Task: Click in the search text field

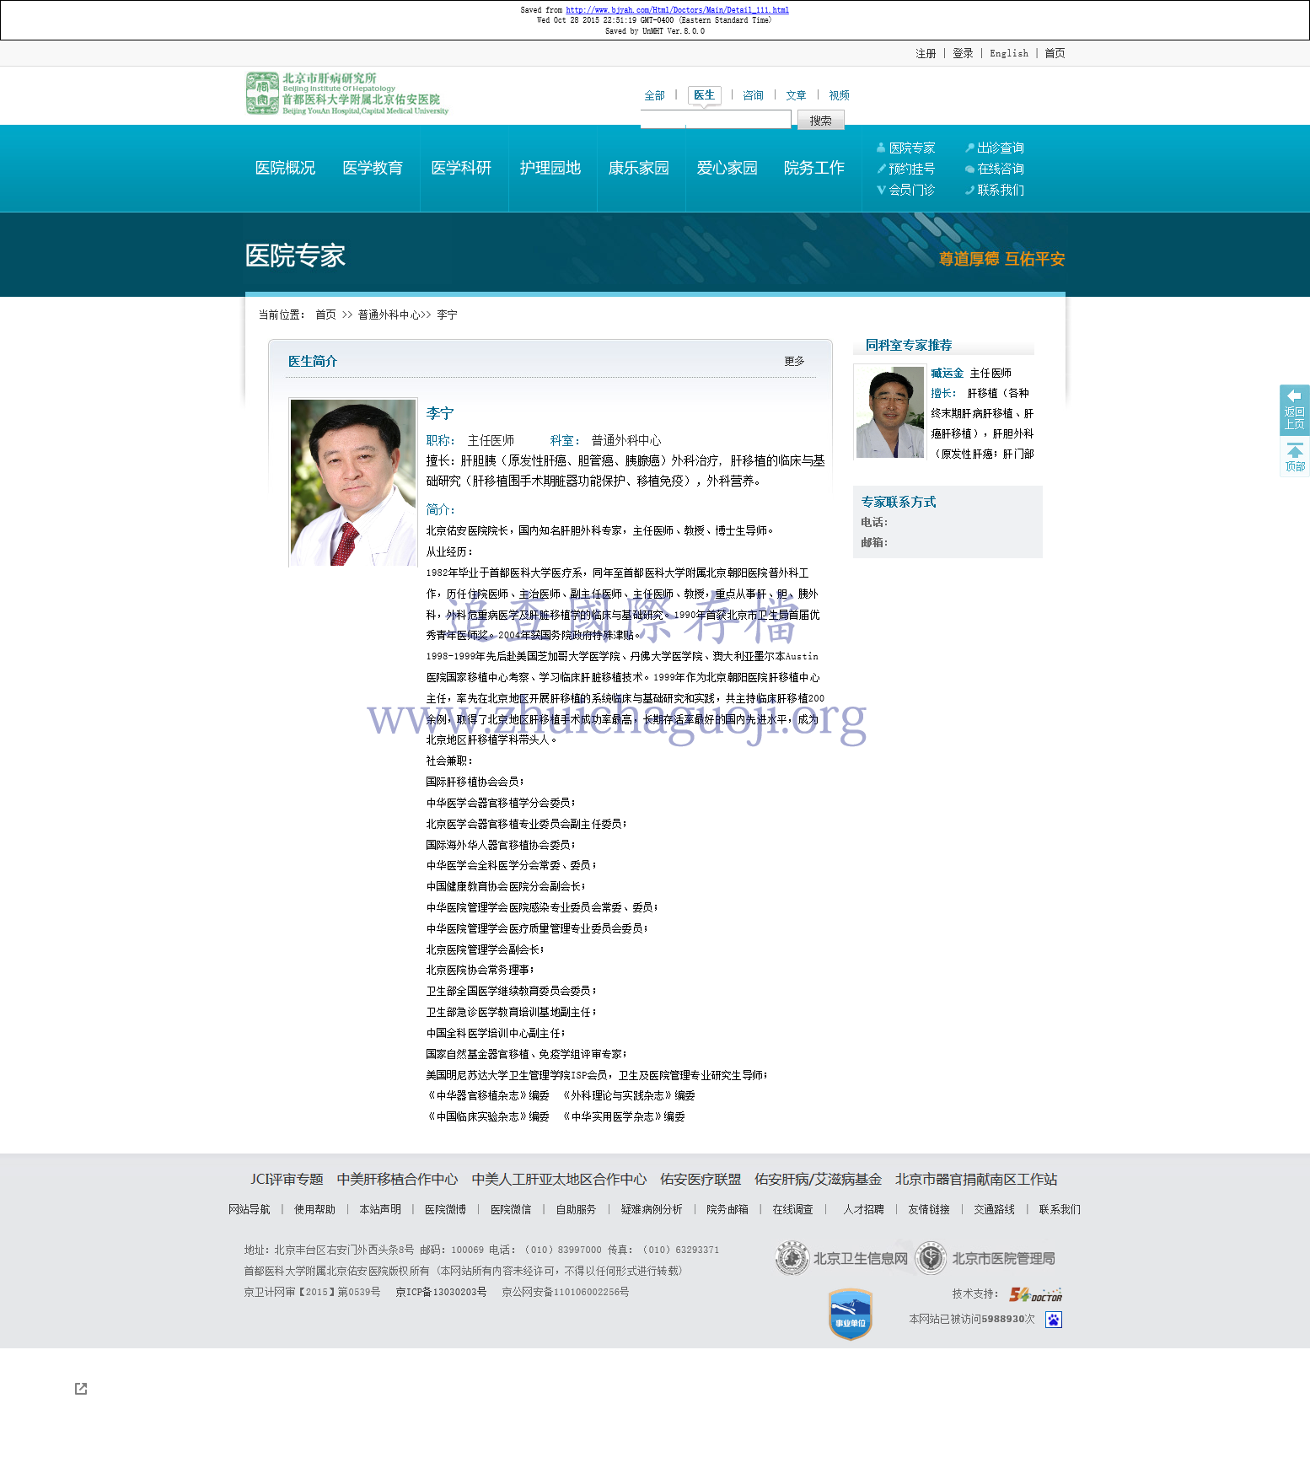Action: point(715,121)
